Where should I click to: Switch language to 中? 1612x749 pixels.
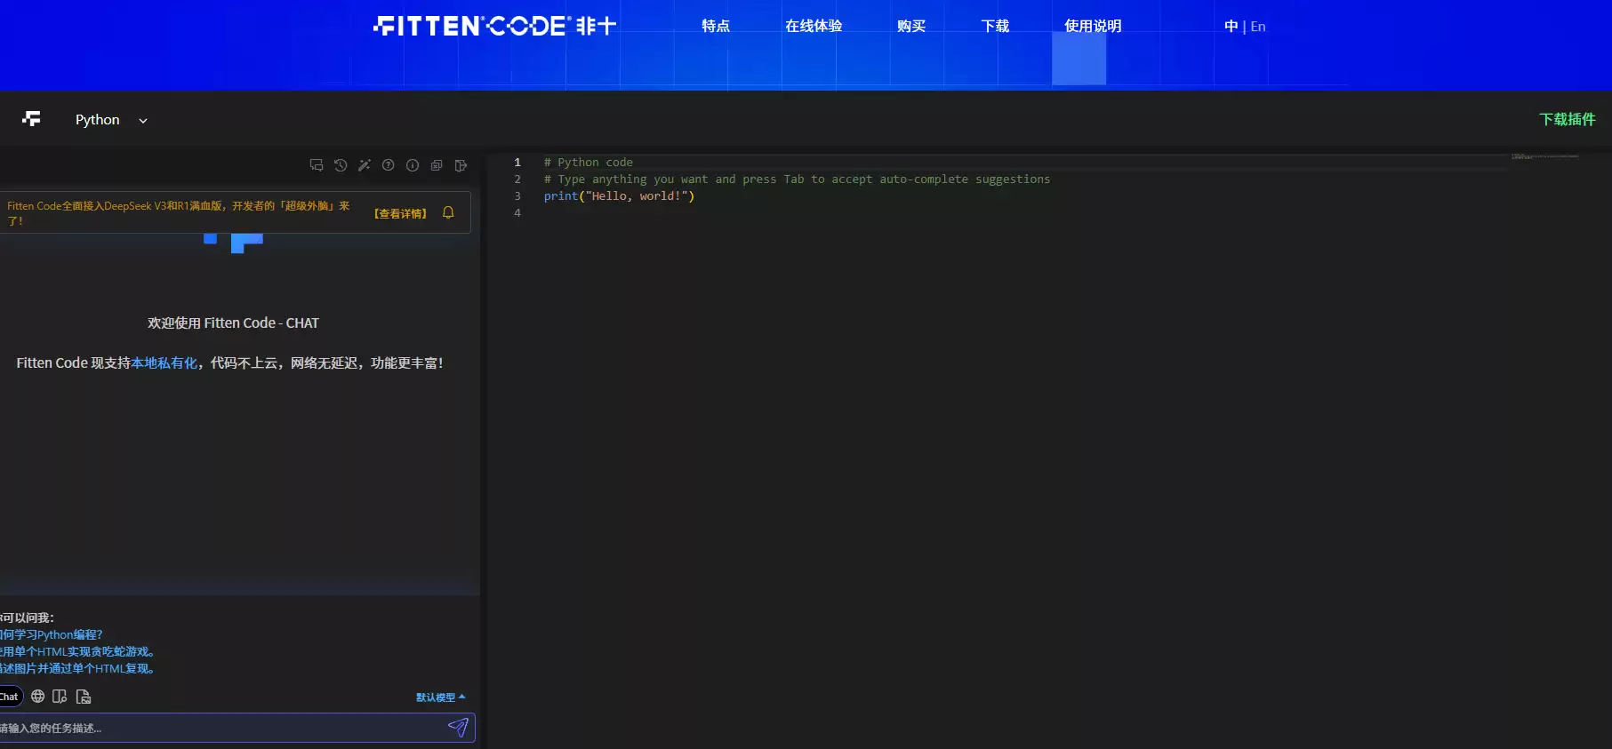[x=1231, y=27]
